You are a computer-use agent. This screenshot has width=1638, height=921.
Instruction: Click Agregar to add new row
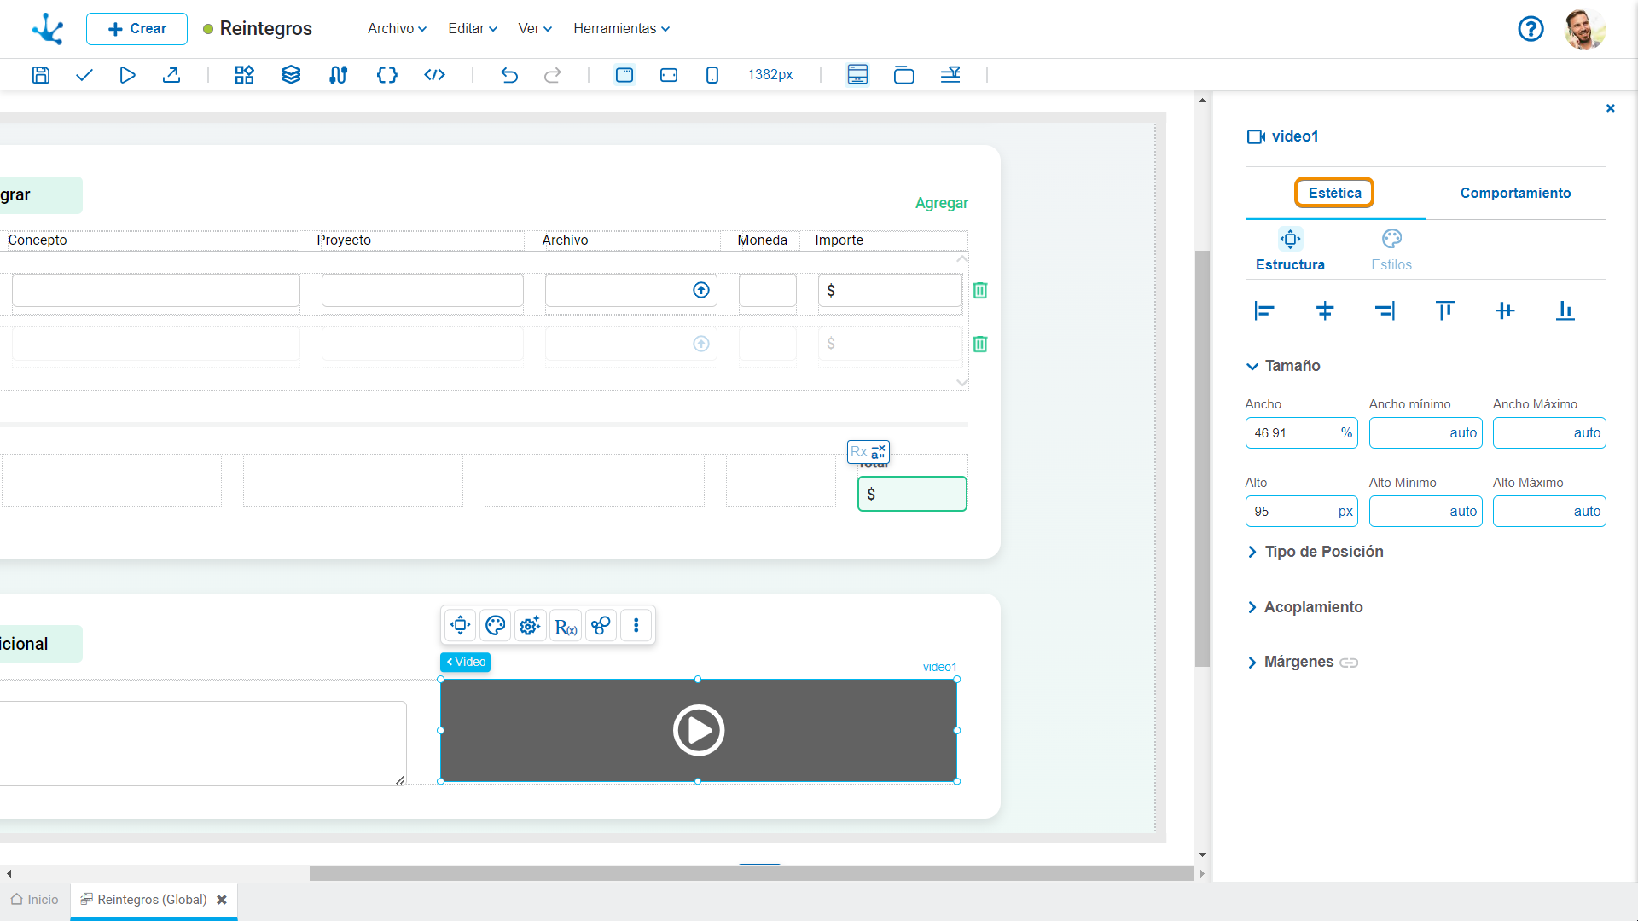coord(940,202)
